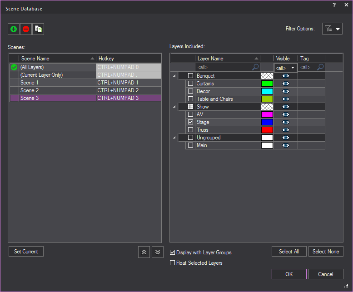Open the Curtains green color swatch

click(x=267, y=84)
